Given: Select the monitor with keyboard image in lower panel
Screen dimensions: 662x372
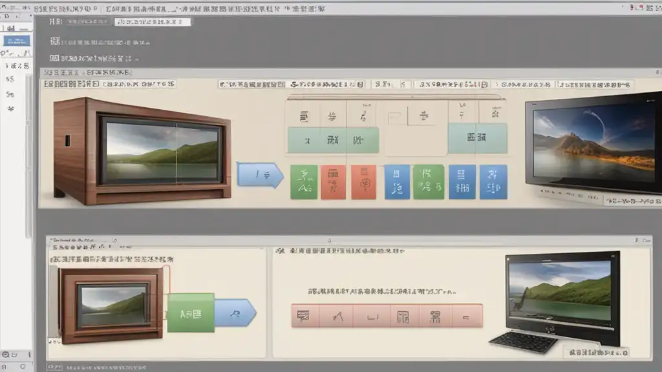Looking at the screenshot, I should click(555, 302).
